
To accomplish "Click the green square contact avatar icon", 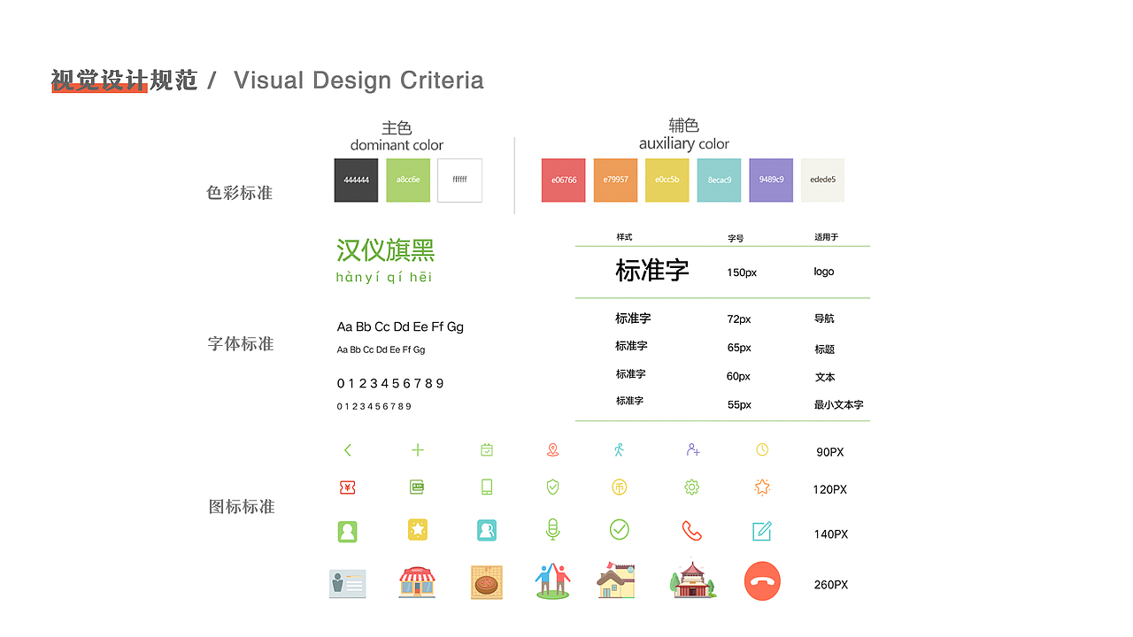I will (x=347, y=532).
